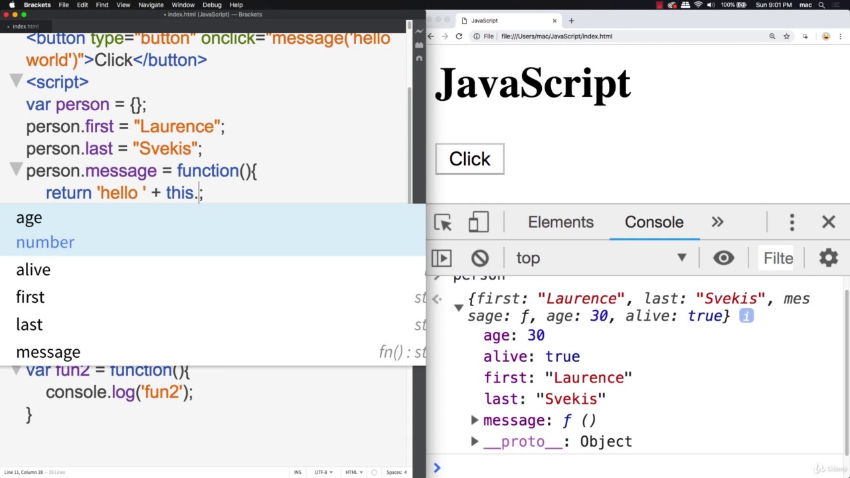Open Brackets Extension Manager brick icon
Viewport: 850px width, 478px height.
pyautogui.click(x=419, y=45)
